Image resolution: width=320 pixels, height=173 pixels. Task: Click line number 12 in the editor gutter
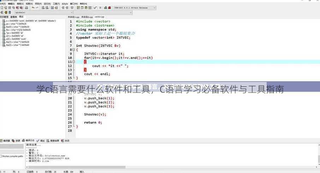tap(70, 66)
